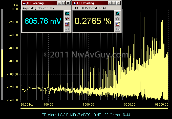Click the 10000.00 frequency axis label
The width and height of the screenshot is (172, 119).
(x=129, y=104)
